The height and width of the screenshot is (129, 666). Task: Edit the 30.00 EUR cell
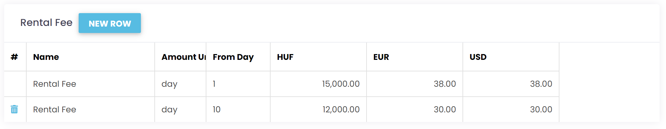click(415, 109)
